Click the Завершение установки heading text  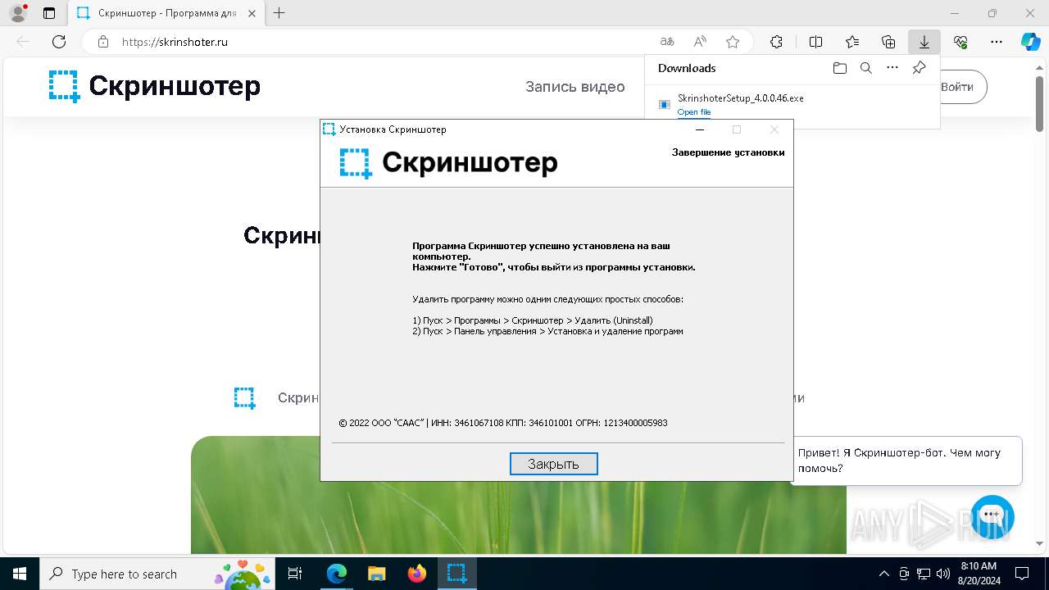728,152
